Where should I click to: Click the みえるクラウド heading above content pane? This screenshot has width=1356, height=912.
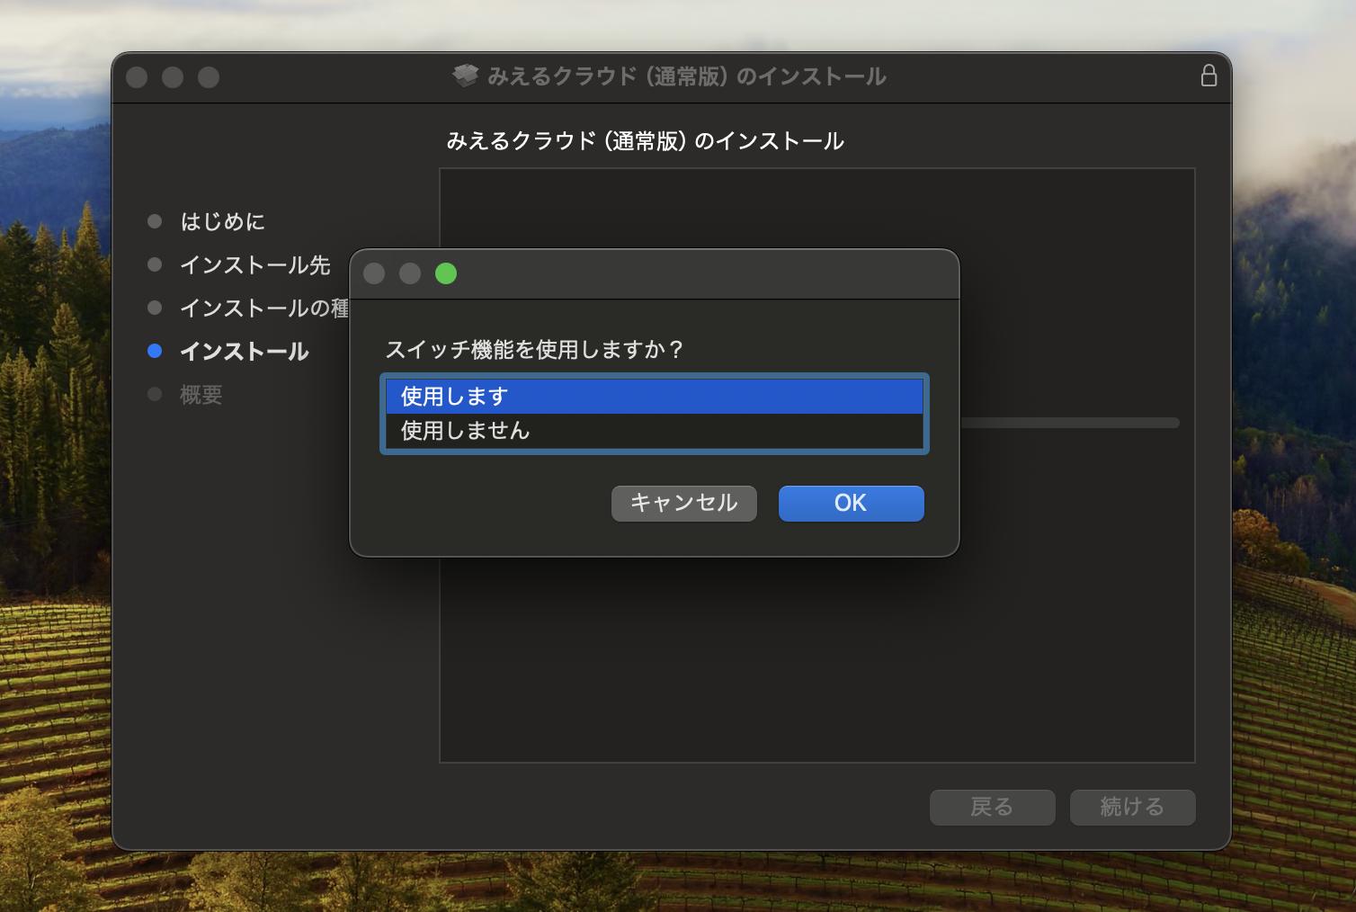click(646, 141)
